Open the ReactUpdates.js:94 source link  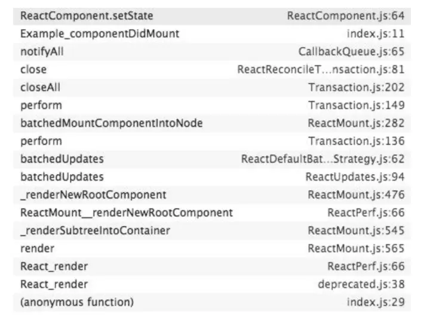click(355, 177)
